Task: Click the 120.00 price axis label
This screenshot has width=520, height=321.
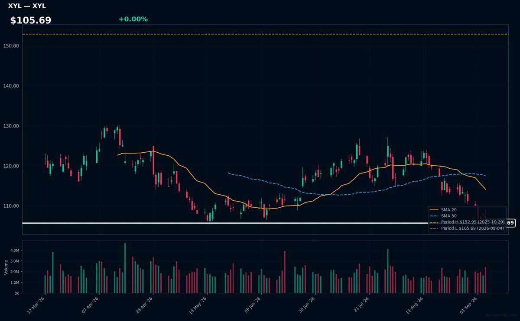Action: coord(11,166)
